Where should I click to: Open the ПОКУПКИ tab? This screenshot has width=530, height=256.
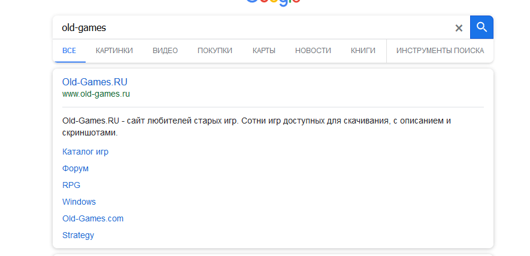coord(215,51)
